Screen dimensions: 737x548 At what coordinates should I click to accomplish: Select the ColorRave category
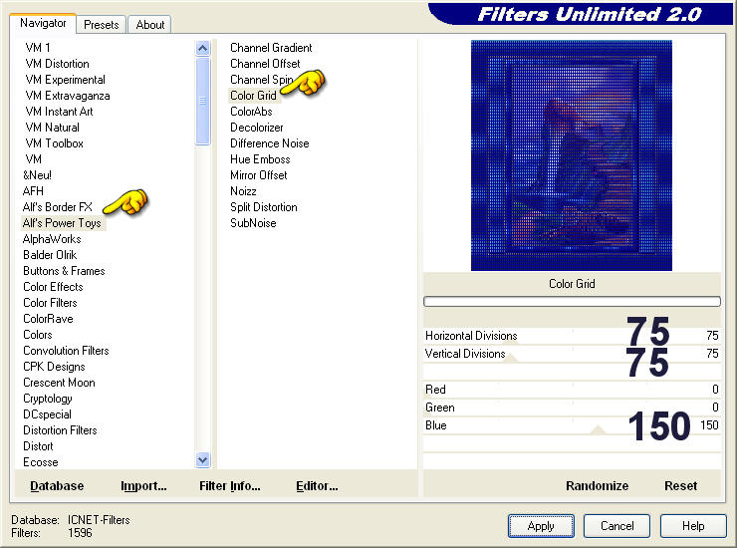tap(48, 319)
